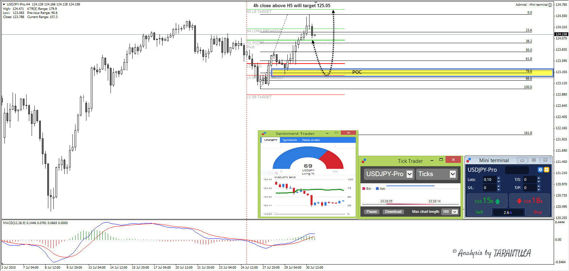Decrease S/L with the down stepper arrow
Viewport: 569px width, 271px height.
coord(499,189)
